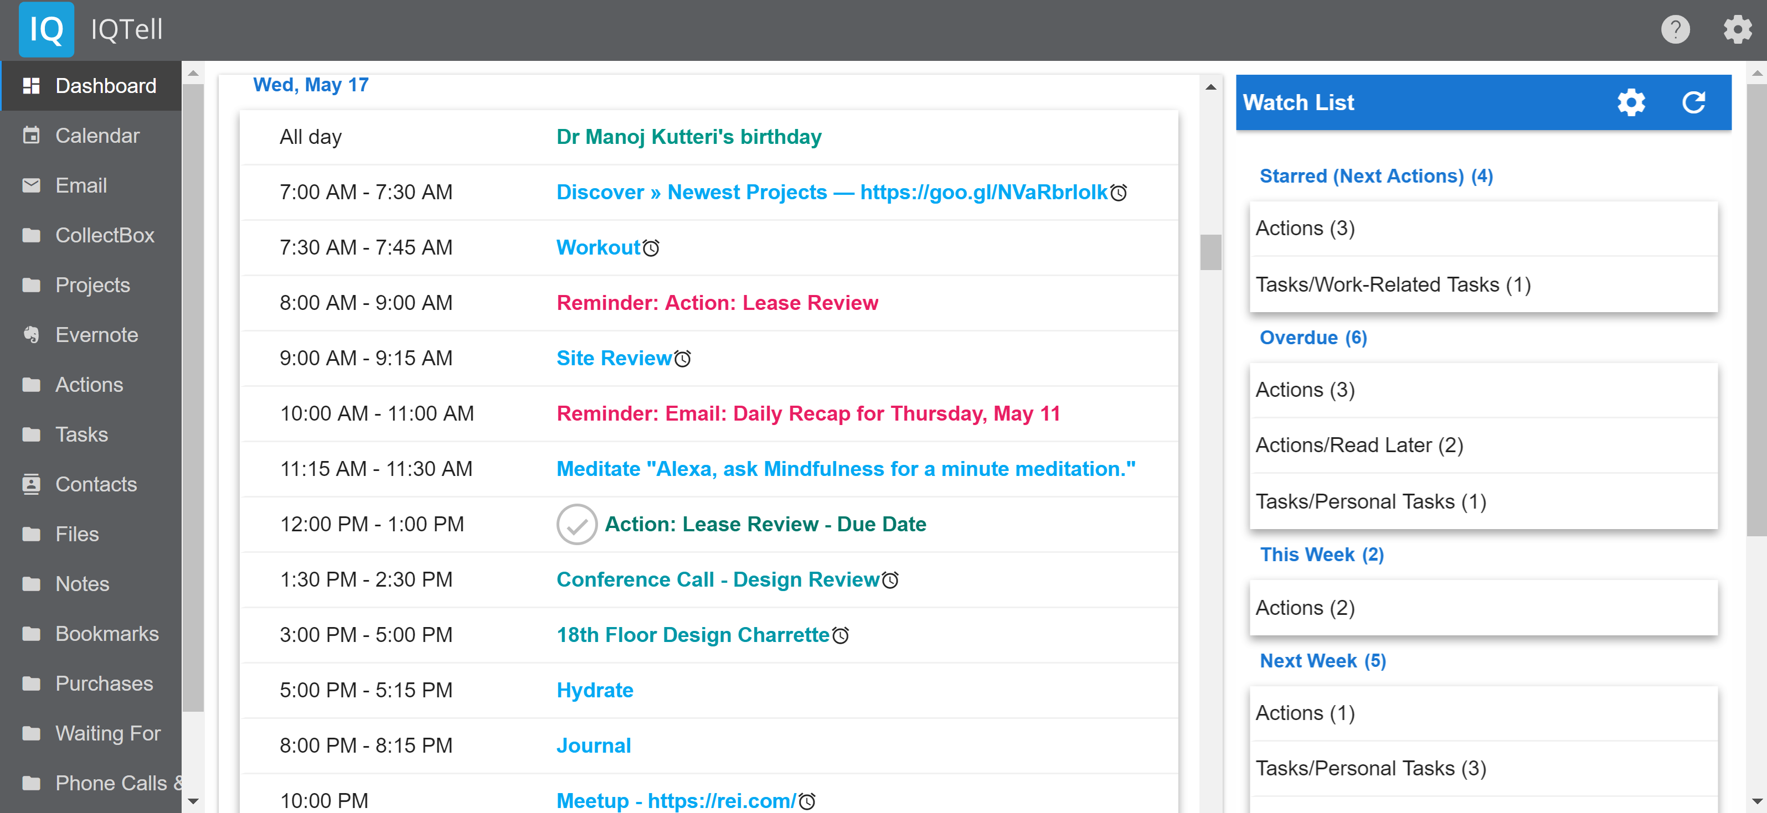
Task: Click the Contacts sidebar icon
Action: 31,484
